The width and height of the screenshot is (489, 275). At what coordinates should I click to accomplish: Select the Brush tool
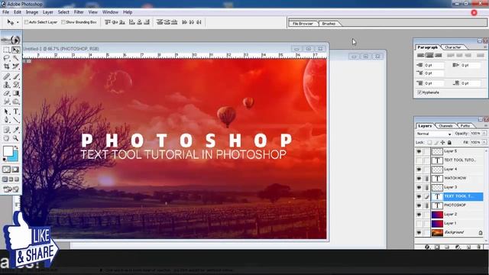(x=15, y=76)
